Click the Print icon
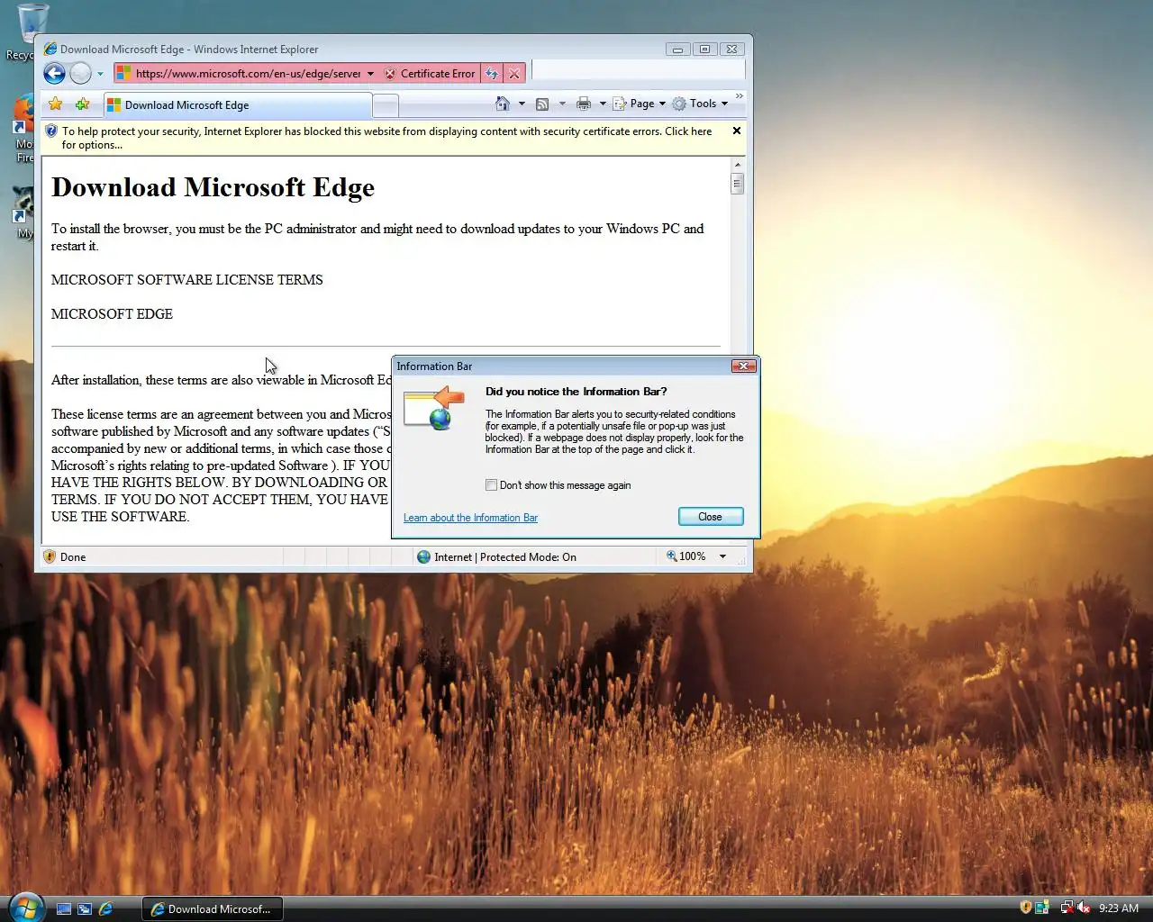The image size is (1153, 922). point(584,104)
